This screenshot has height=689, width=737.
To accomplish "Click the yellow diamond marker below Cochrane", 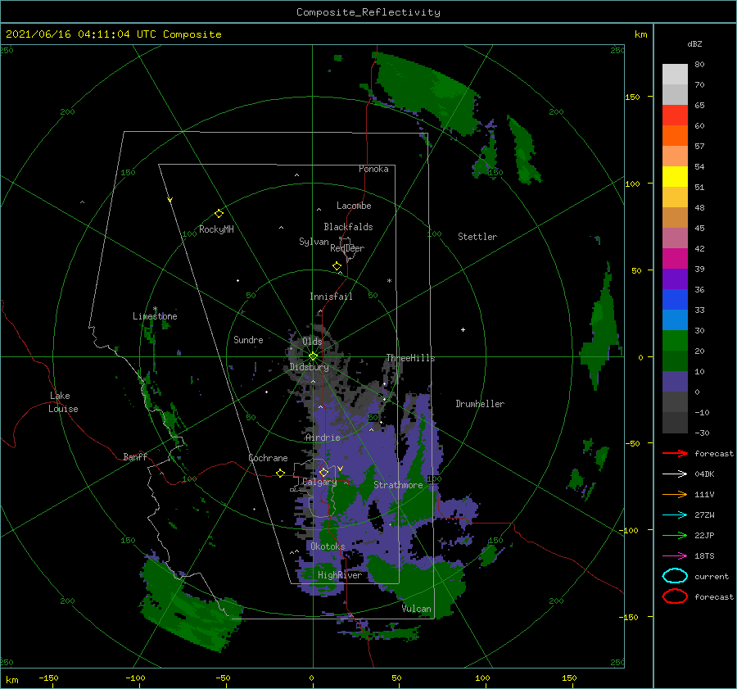I will pos(280,474).
